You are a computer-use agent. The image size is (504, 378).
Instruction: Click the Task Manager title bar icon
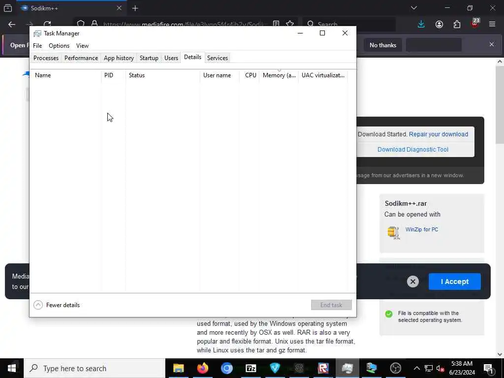click(x=37, y=33)
